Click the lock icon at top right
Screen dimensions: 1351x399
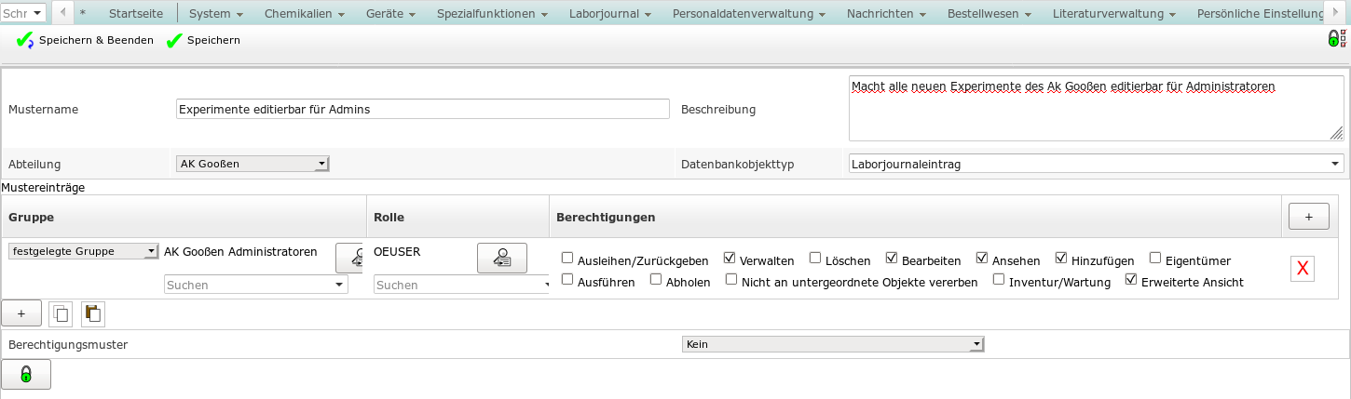(1335, 38)
